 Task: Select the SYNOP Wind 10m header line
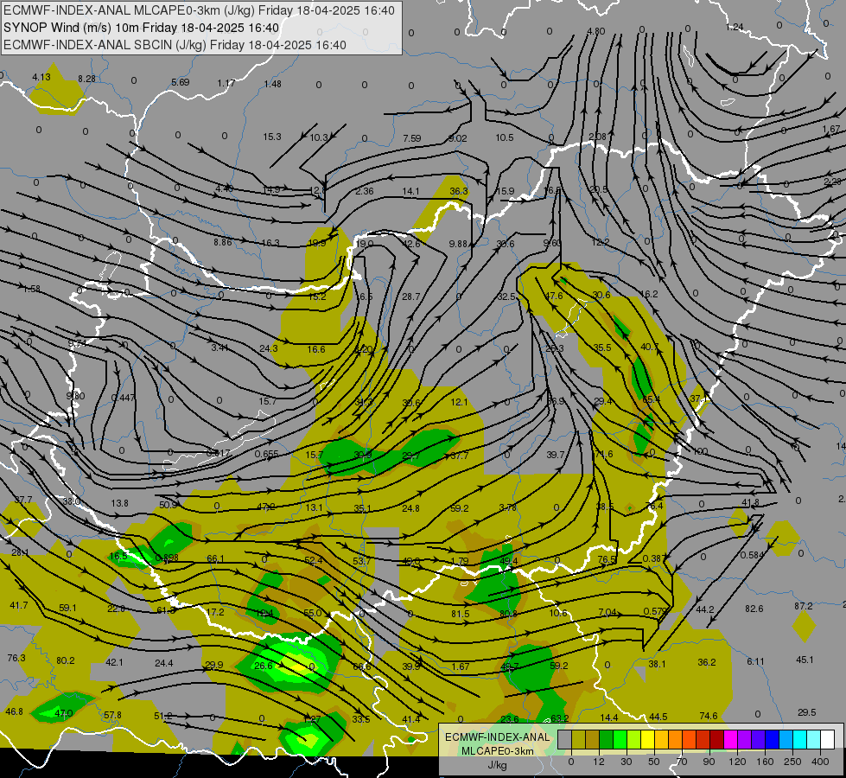tap(142, 28)
